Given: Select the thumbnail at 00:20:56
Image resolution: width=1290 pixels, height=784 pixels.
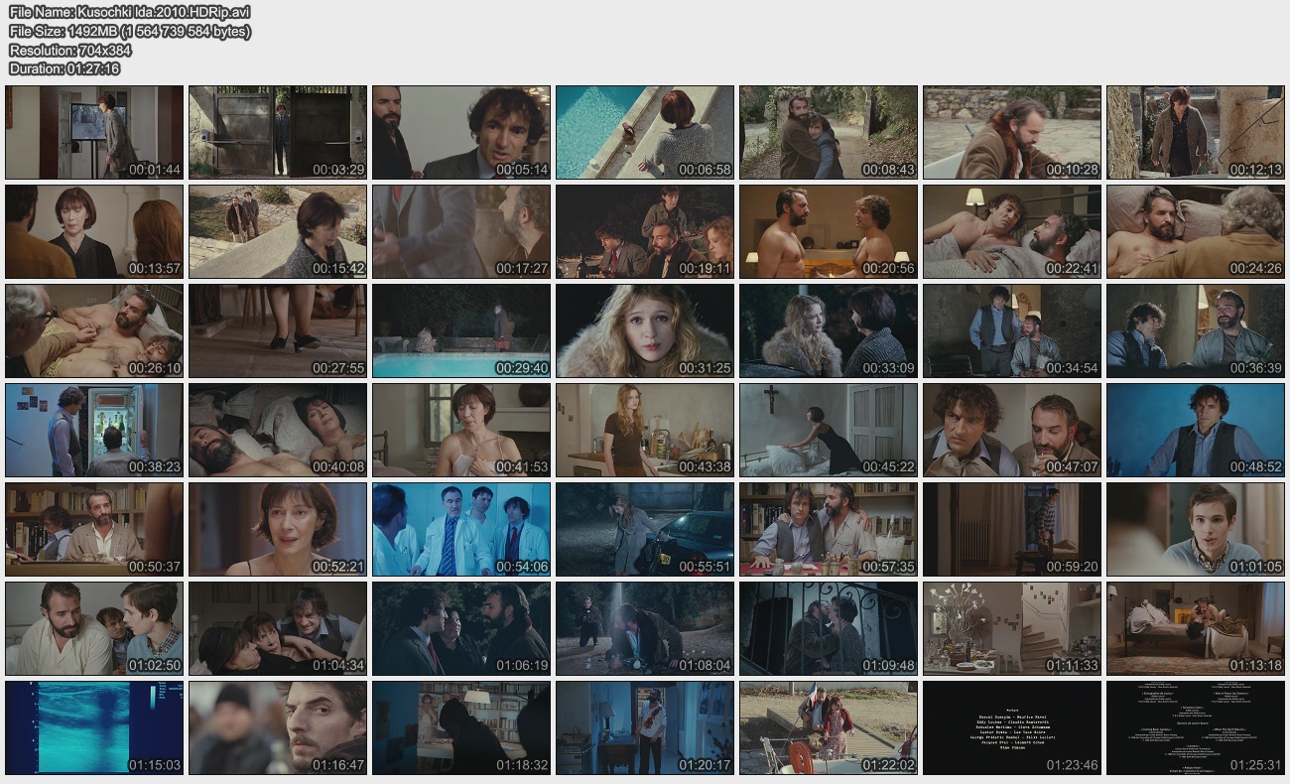Looking at the screenshot, I should point(829,231).
